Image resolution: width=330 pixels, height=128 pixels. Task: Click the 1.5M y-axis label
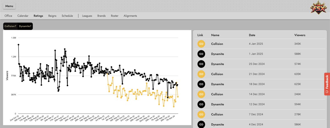click(x=14, y=38)
